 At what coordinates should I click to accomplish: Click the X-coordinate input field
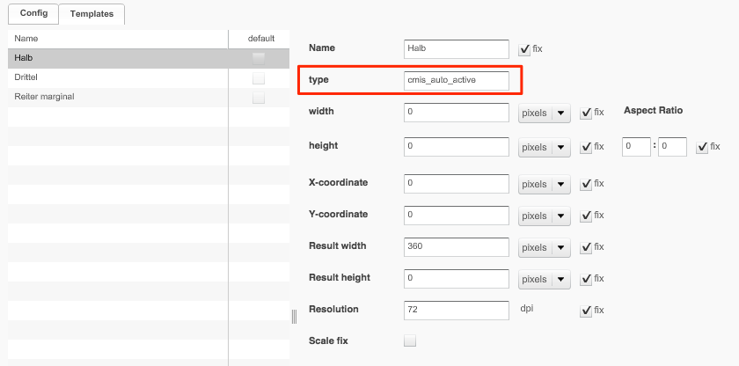click(457, 184)
